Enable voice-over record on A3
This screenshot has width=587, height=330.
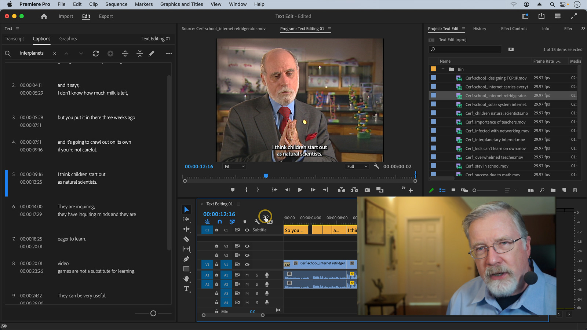tap(267, 293)
